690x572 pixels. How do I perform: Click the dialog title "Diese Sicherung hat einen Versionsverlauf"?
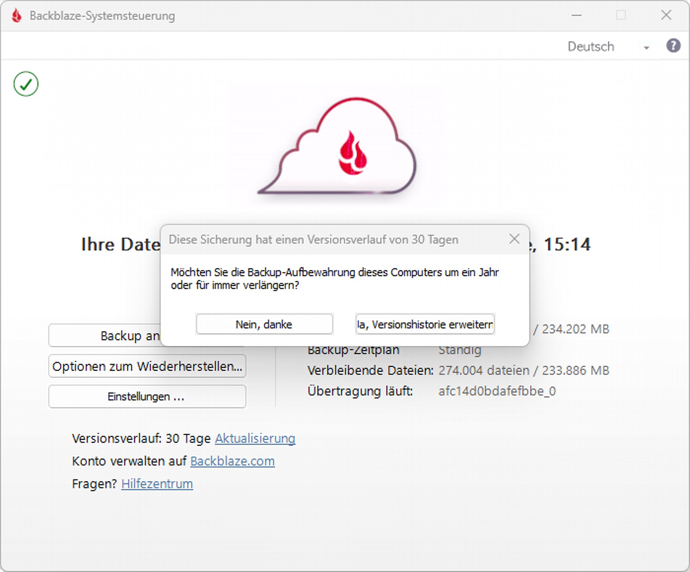point(313,239)
